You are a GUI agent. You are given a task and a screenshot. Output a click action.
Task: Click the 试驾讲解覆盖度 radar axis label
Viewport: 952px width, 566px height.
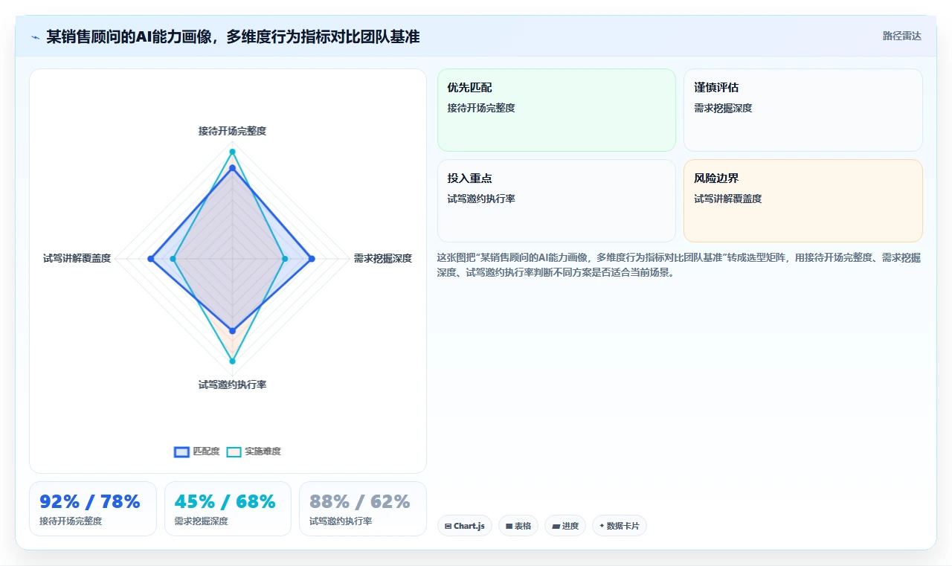click(x=77, y=259)
